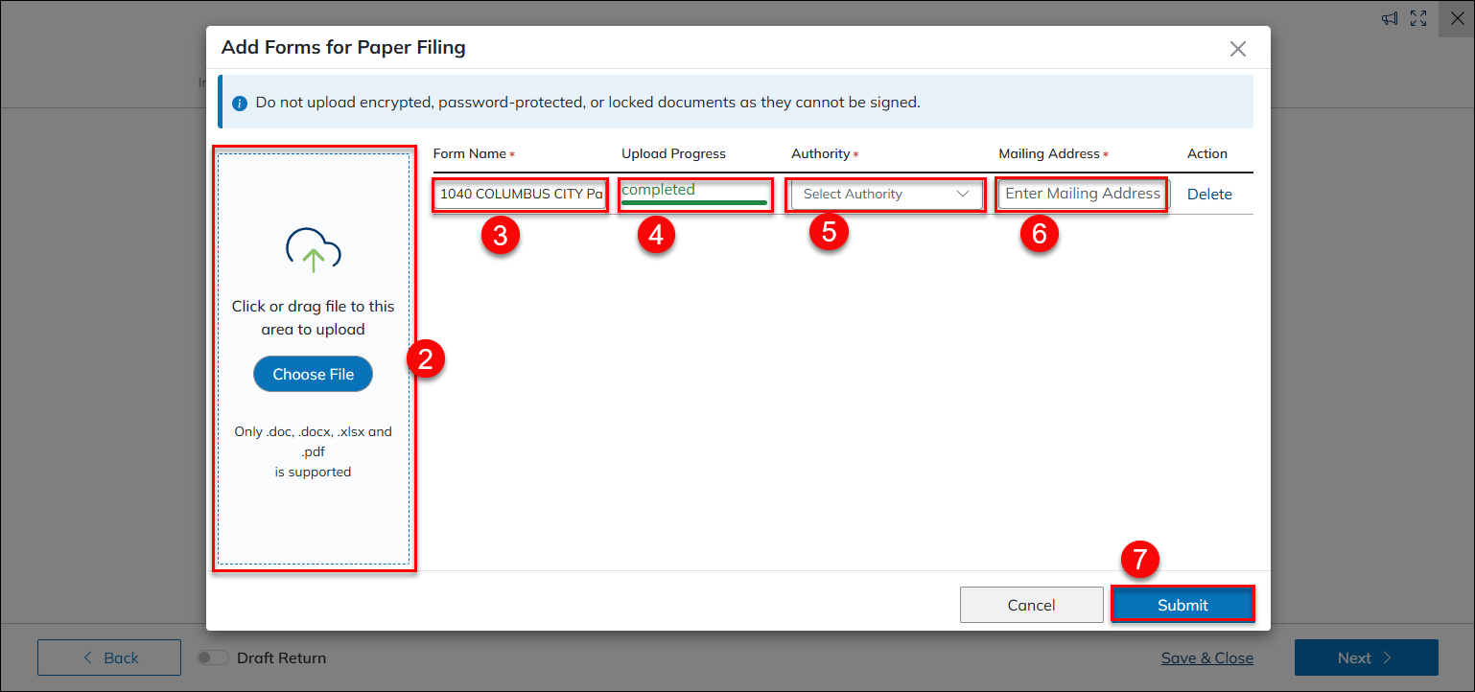
Task: Click the chevron arrow in Authority field
Action: pos(963,194)
